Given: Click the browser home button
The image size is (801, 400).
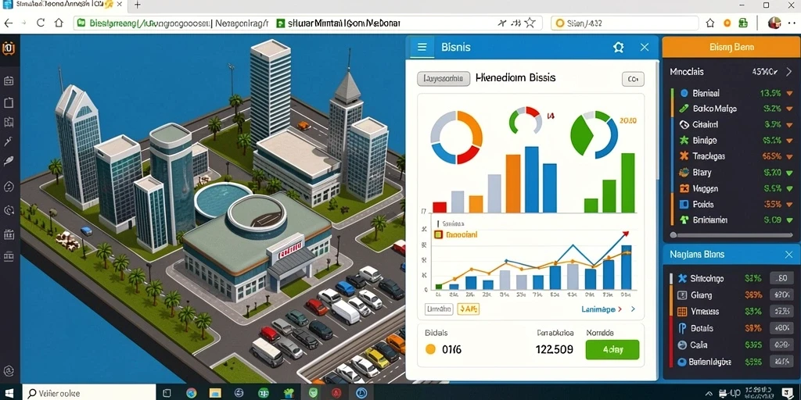Looking at the screenshot, I should 59,23.
